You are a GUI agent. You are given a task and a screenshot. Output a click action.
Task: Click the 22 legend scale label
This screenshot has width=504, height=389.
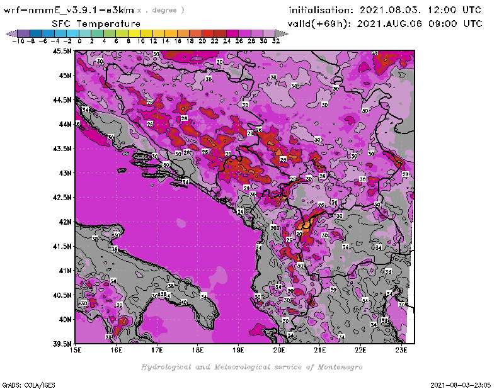coord(214,41)
